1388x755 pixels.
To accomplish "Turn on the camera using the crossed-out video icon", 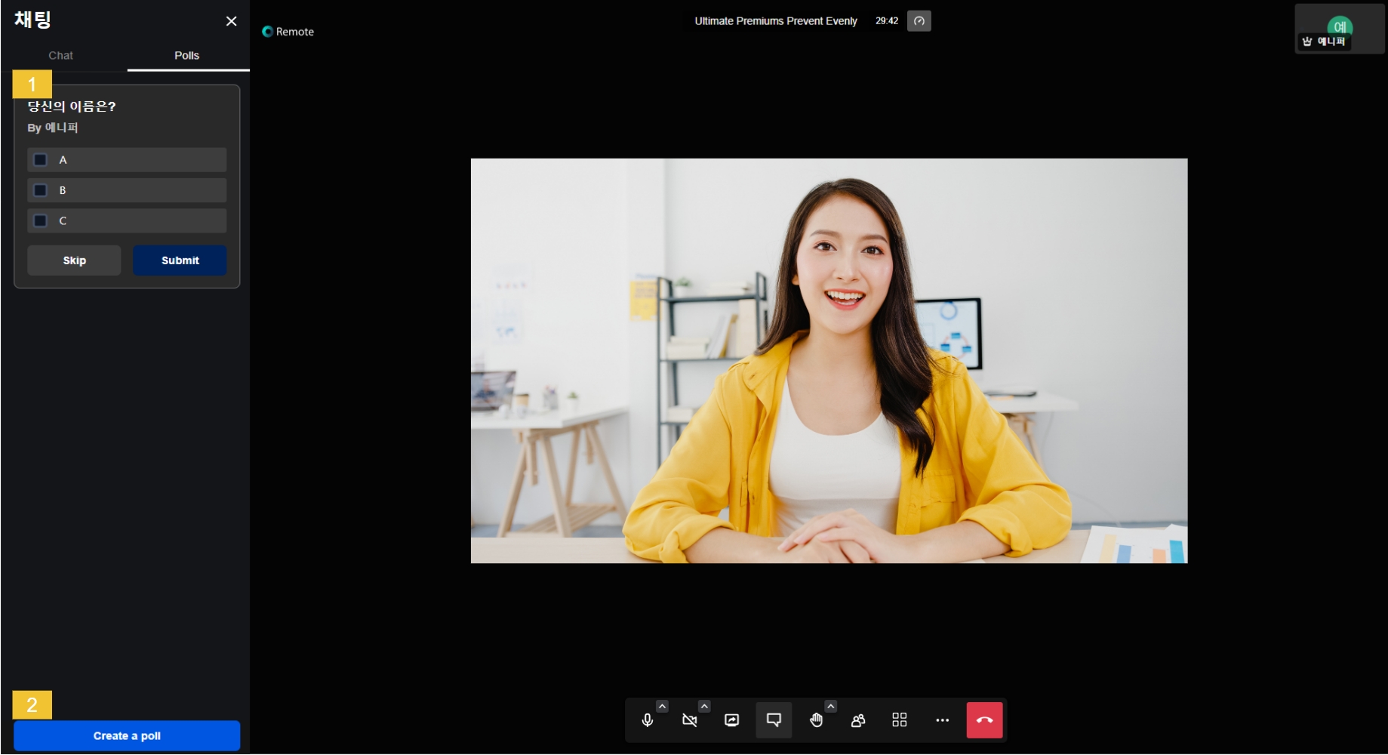I will pos(689,720).
